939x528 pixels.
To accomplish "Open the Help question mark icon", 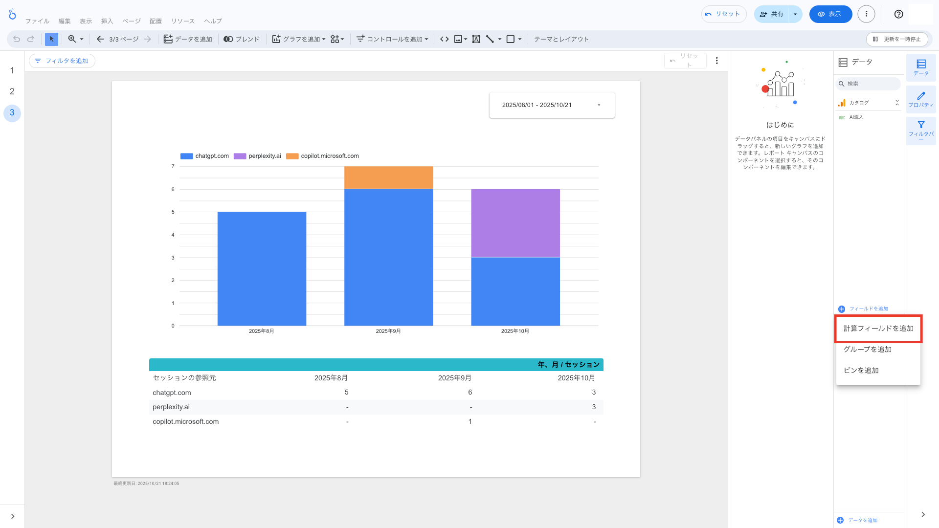I will click(x=898, y=14).
